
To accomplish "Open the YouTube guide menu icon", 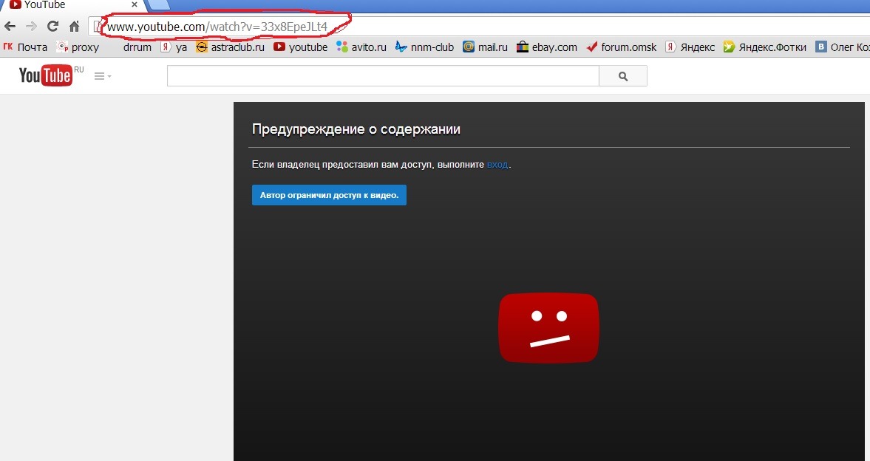I will click(x=102, y=76).
